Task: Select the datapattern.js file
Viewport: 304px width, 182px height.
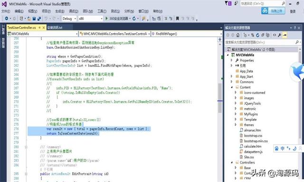Action: pyautogui.click(x=253, y=152)
